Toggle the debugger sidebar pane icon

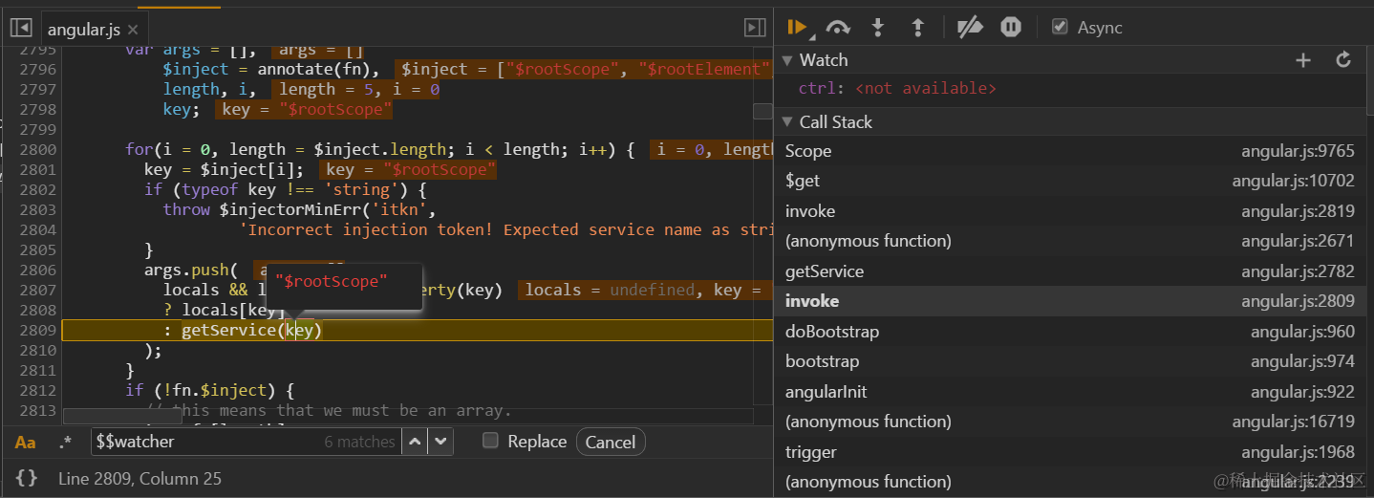755,29
